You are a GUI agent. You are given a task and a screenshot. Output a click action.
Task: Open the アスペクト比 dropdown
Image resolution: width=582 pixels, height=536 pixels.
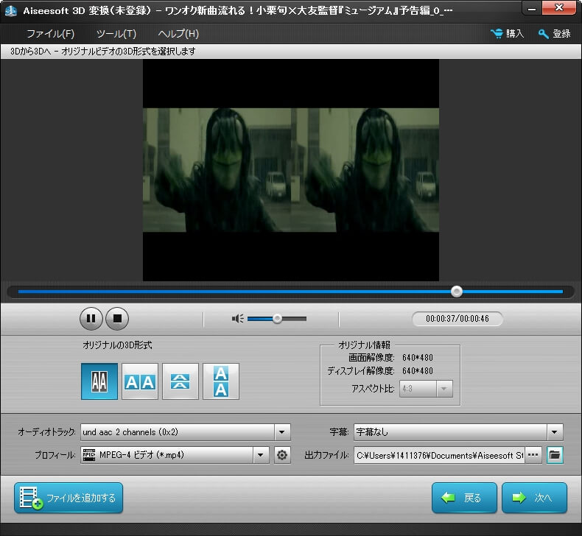coord(426,389)
